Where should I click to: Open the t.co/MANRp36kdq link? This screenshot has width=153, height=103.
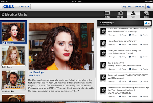(x=119, y=93)
